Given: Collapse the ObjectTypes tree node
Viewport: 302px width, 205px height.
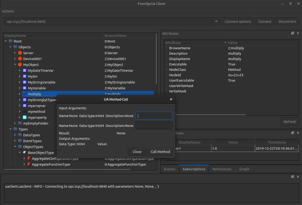Looking at the screenshot, I should pos(15,147).
